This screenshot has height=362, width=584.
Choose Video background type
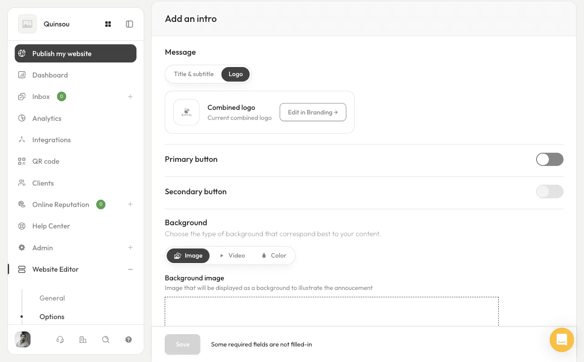(x=232, y=256)
